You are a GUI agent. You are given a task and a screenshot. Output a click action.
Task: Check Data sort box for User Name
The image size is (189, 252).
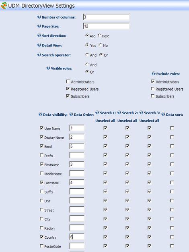click(x=172, y=128)
